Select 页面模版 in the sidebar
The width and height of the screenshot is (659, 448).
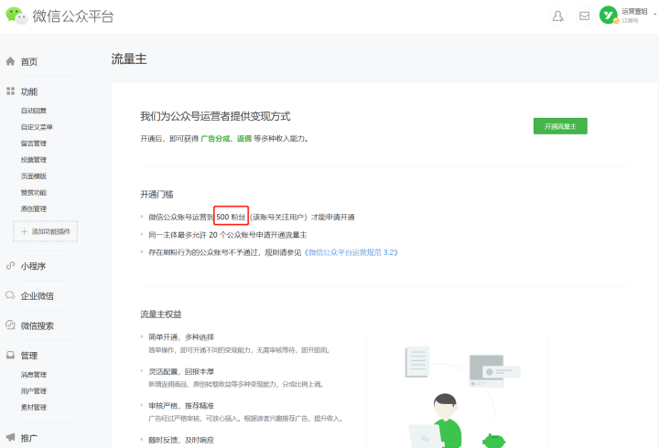click(34, 176)
